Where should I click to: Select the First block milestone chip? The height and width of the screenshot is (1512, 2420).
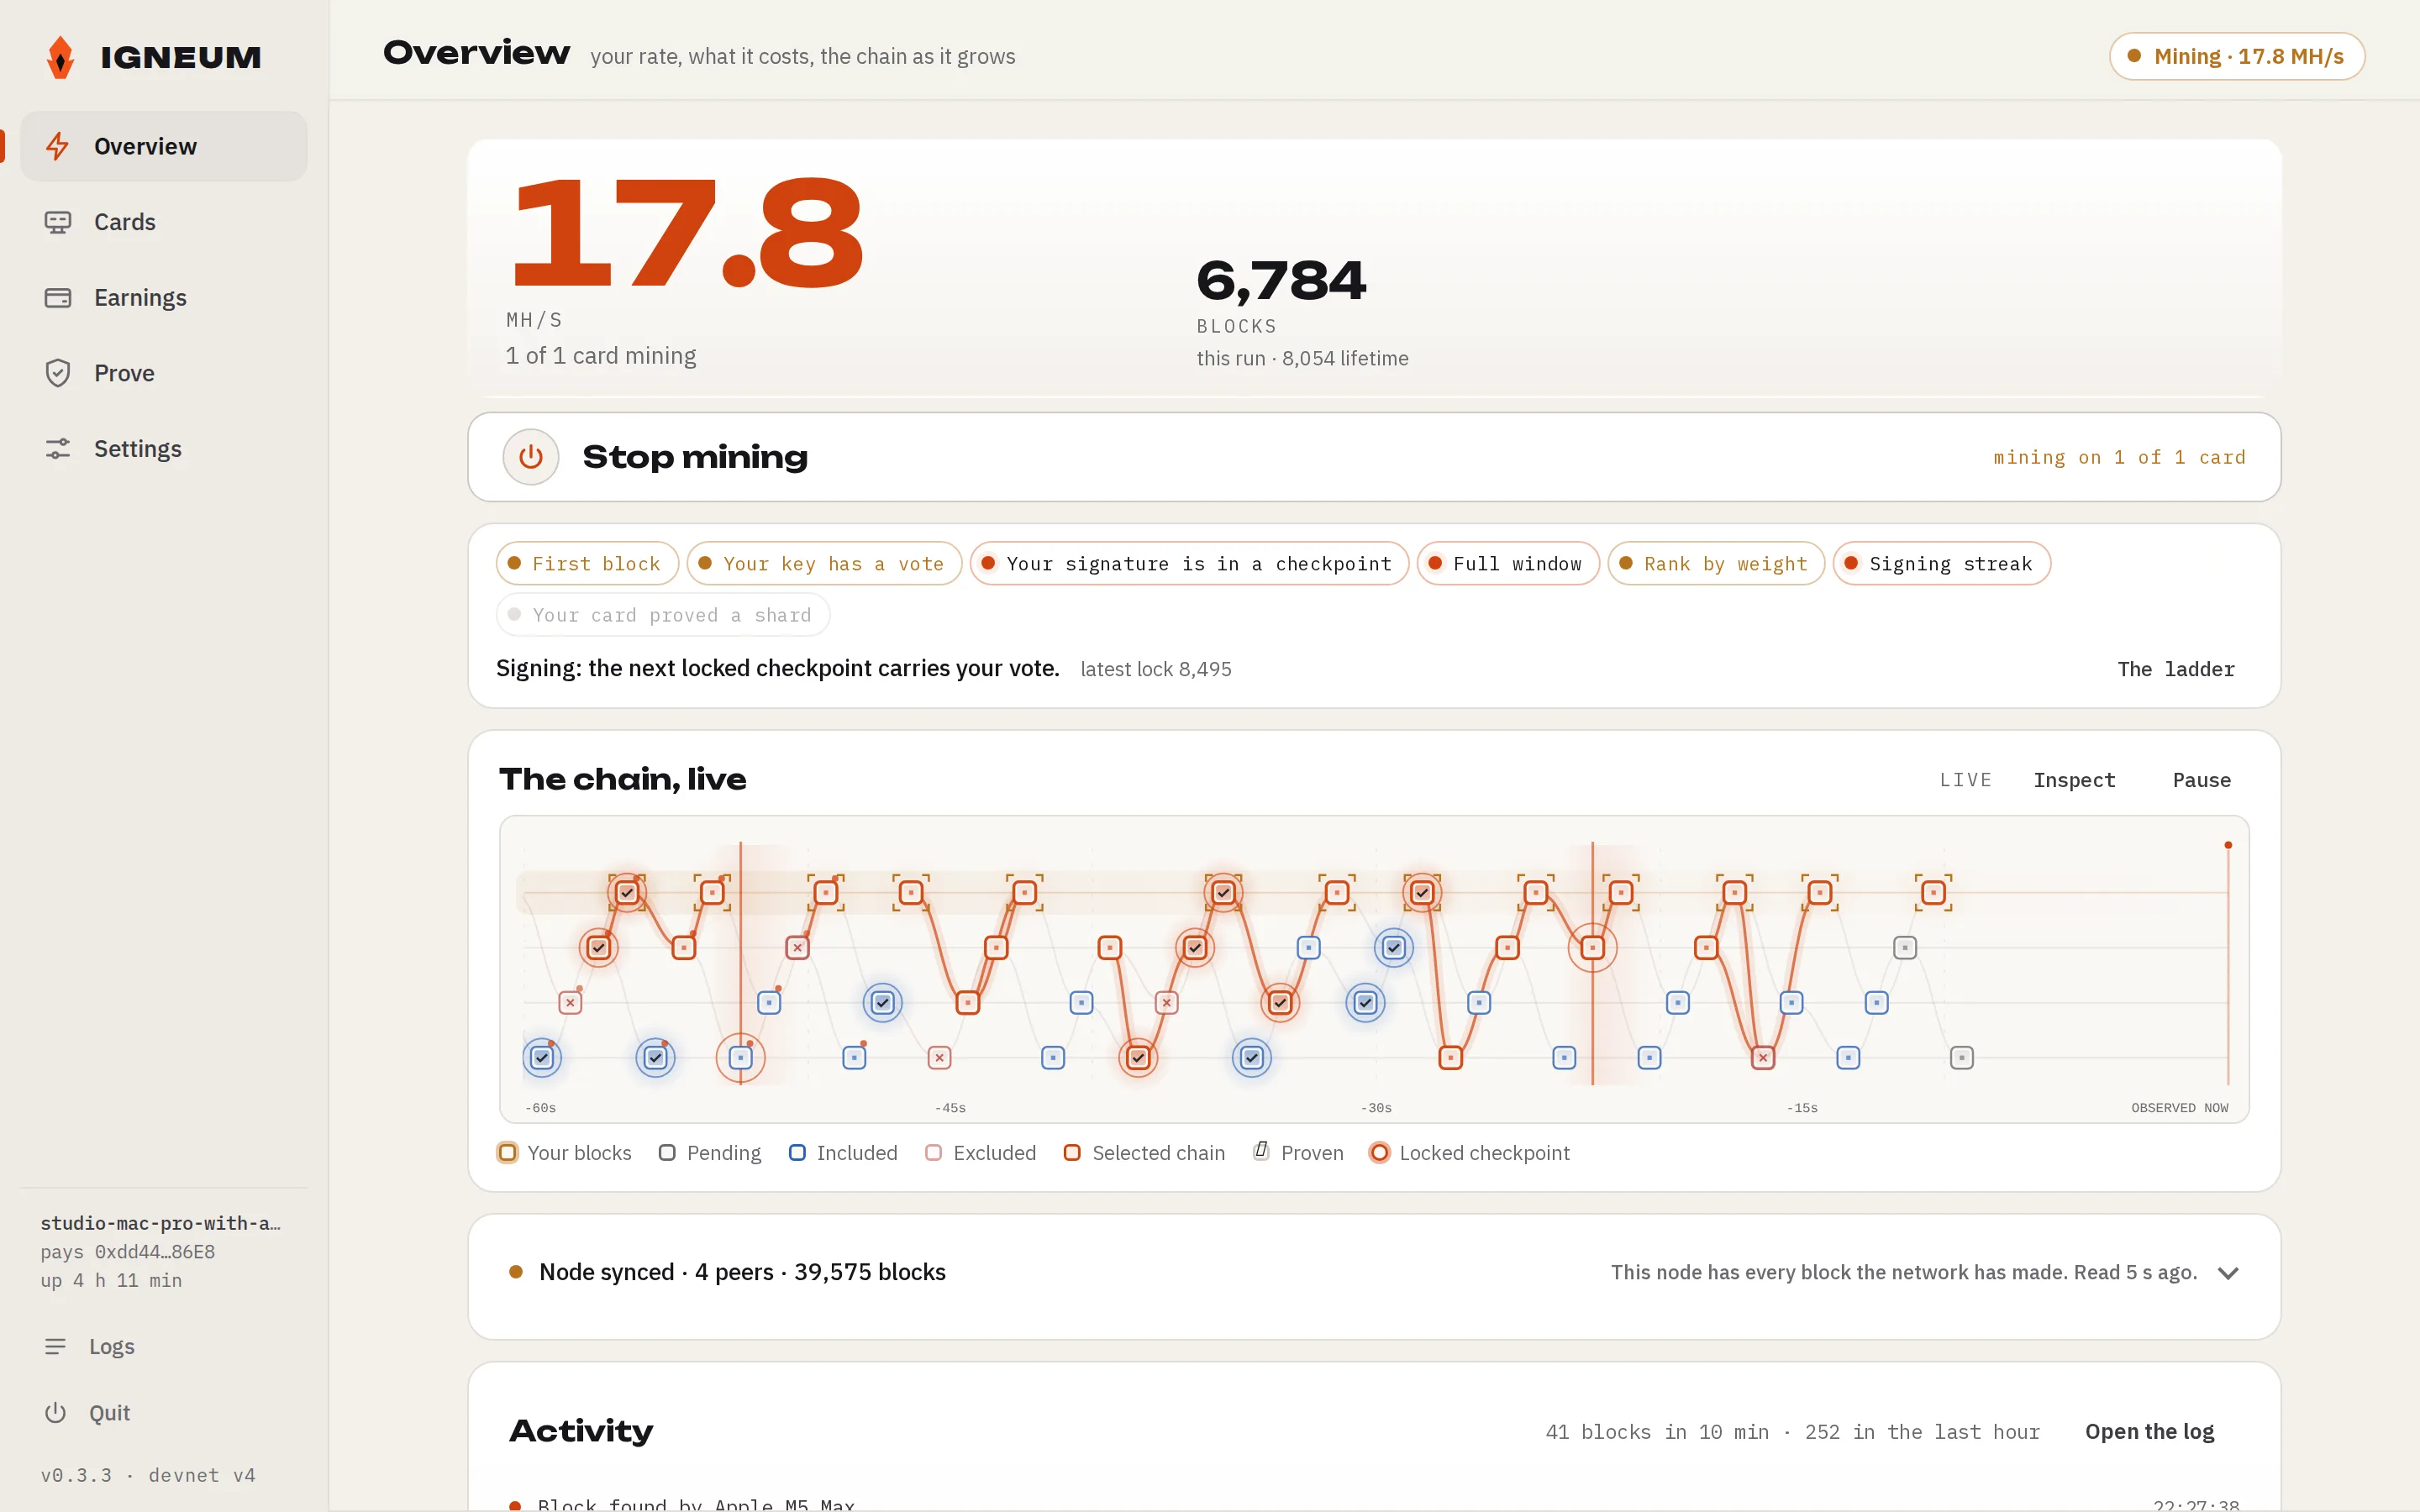click(x=587, y=564)
